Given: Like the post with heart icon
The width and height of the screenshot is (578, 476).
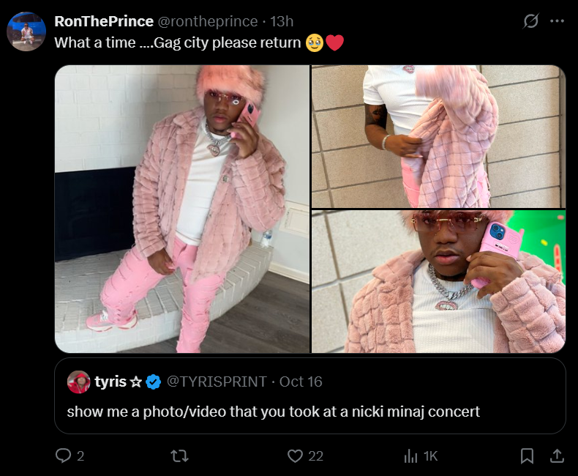Looking at the screenshot, I should click(x=295, y=456).
